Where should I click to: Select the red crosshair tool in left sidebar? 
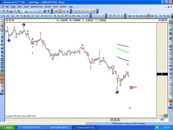tap(2, 86)
